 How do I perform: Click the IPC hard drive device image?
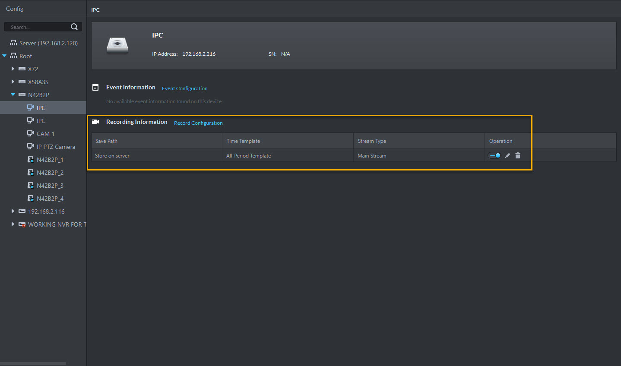tap(117, 45)
